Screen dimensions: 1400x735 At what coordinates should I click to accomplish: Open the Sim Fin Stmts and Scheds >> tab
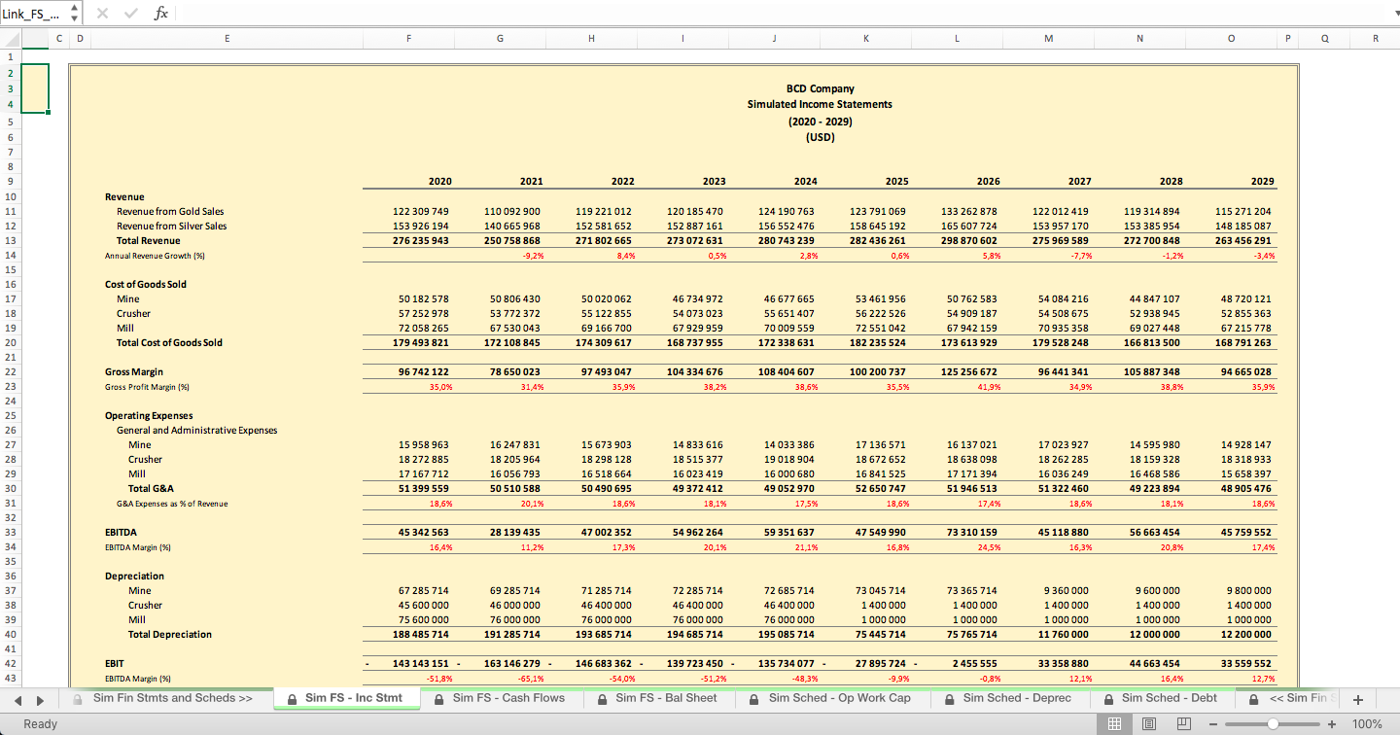tap(164, 698)
